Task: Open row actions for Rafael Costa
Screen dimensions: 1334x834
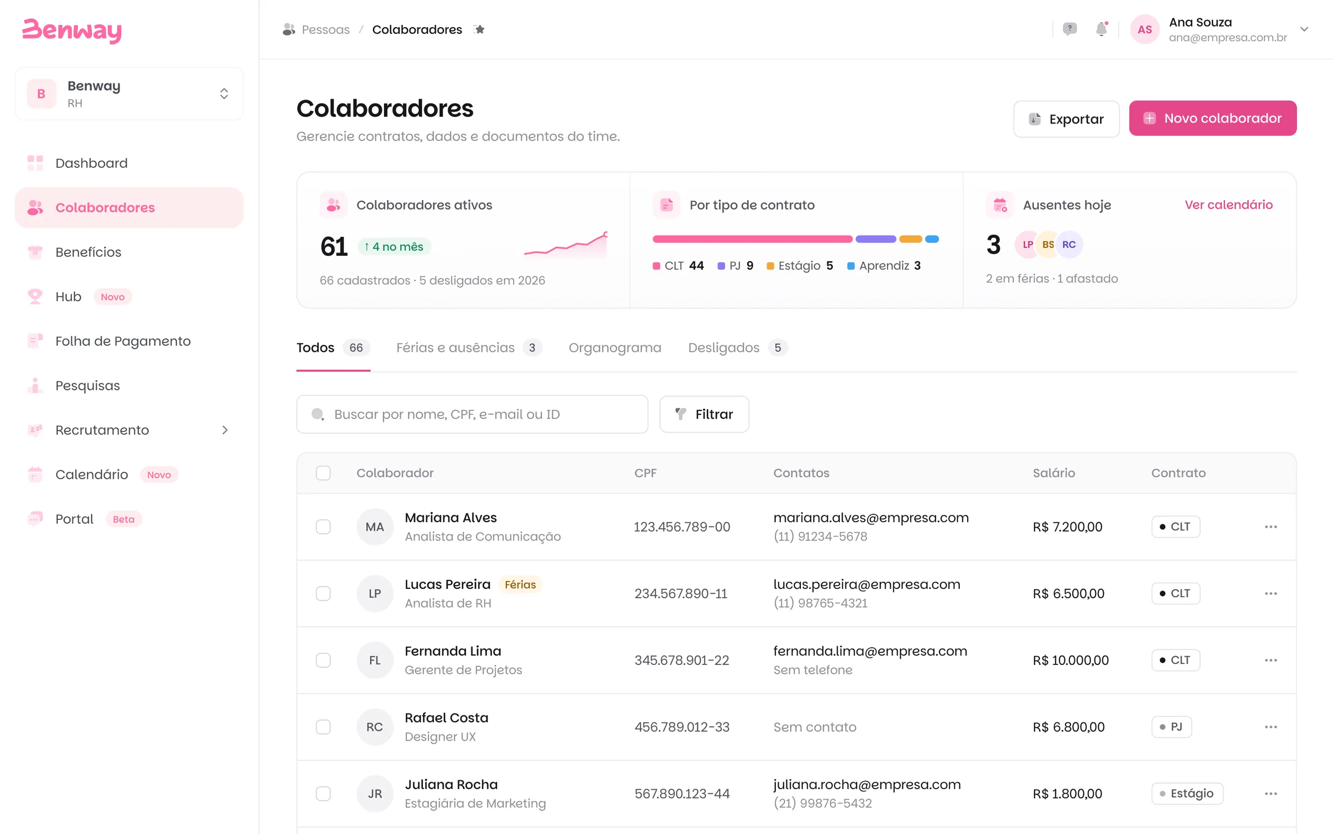Action: pos(1271,727)
